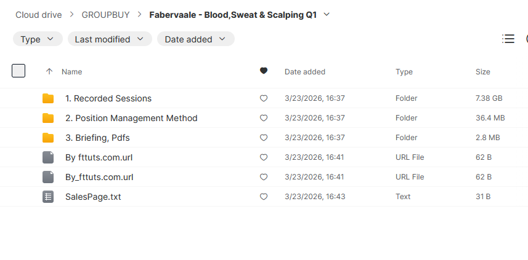Expand the current folder breadcrumb chevron
The width and height of the screenshot is (528, 260).
point(327,14)
